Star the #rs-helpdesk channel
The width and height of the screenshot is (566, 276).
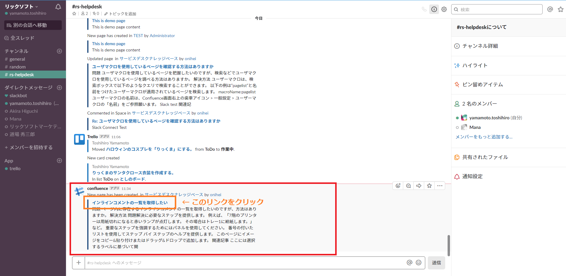click(74, 14)
